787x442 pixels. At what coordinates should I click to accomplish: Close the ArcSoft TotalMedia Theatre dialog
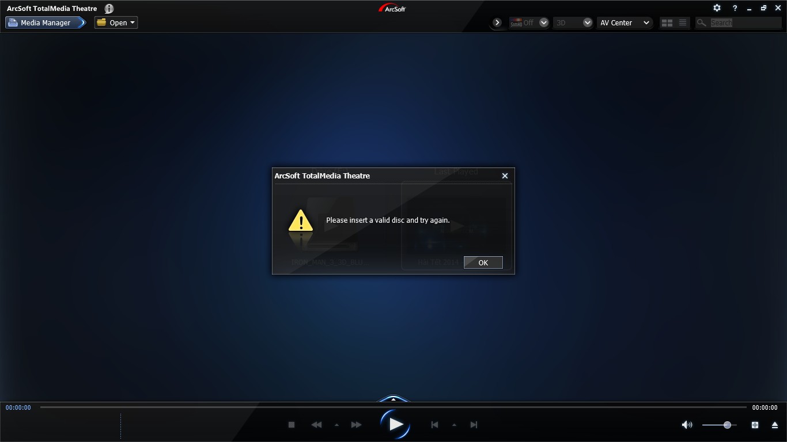pyautogui.click(x=505, y=176)
